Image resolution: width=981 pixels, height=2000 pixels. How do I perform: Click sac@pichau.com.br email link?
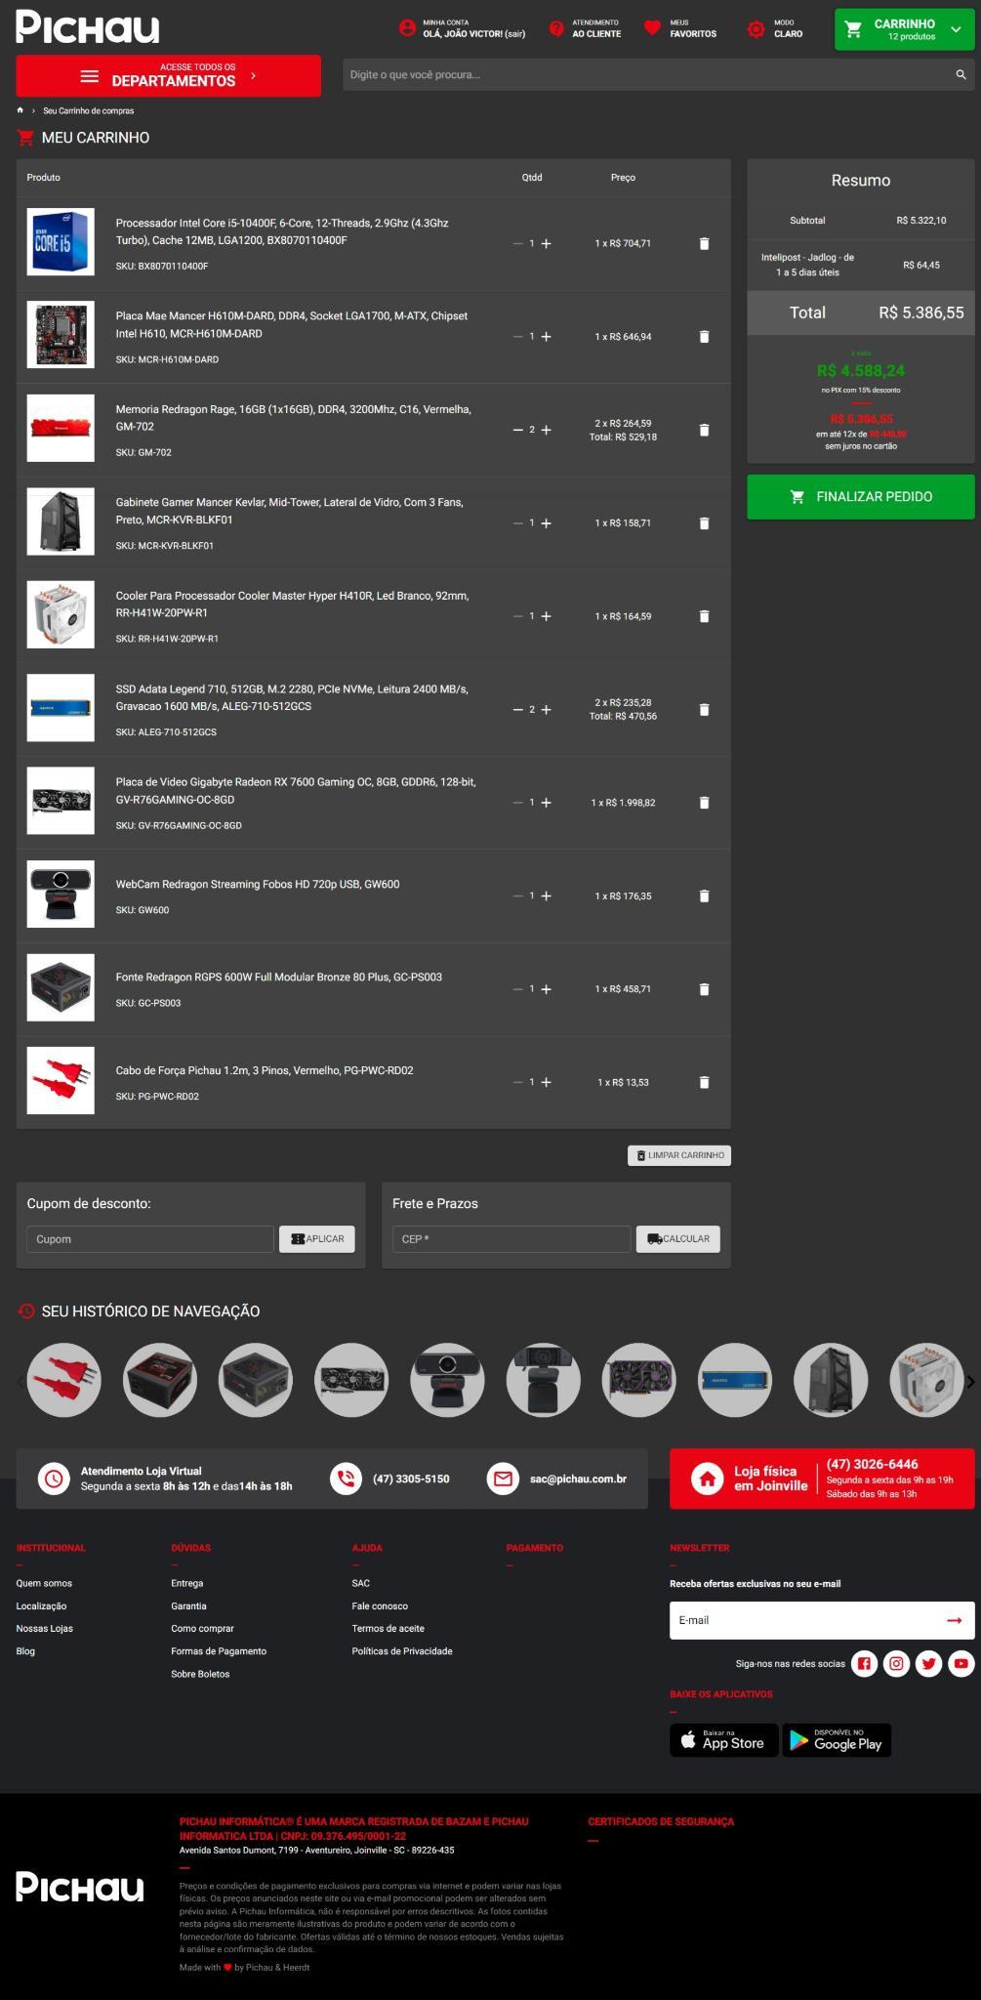[578, 1479]
